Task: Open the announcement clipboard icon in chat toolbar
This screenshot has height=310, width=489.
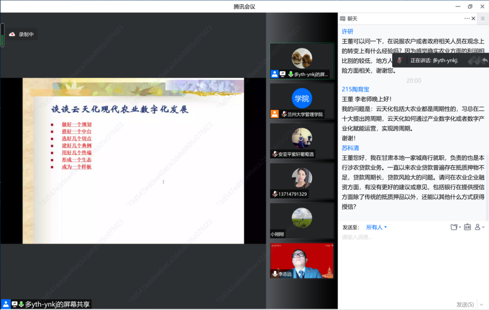Action: point(467,227)
